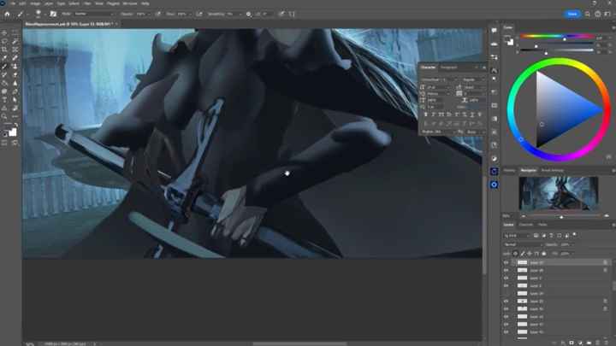Open the layer filter Kind dropdown
Screen dimensions: 616x346
click(x=517, y=236)
